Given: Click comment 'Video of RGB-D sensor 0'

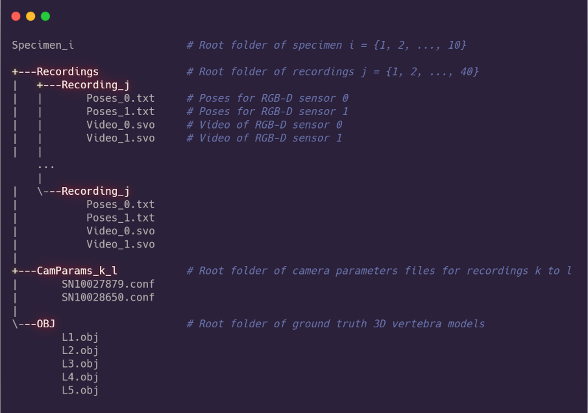Looking at the screenshot, I should (x=264, y=125).
